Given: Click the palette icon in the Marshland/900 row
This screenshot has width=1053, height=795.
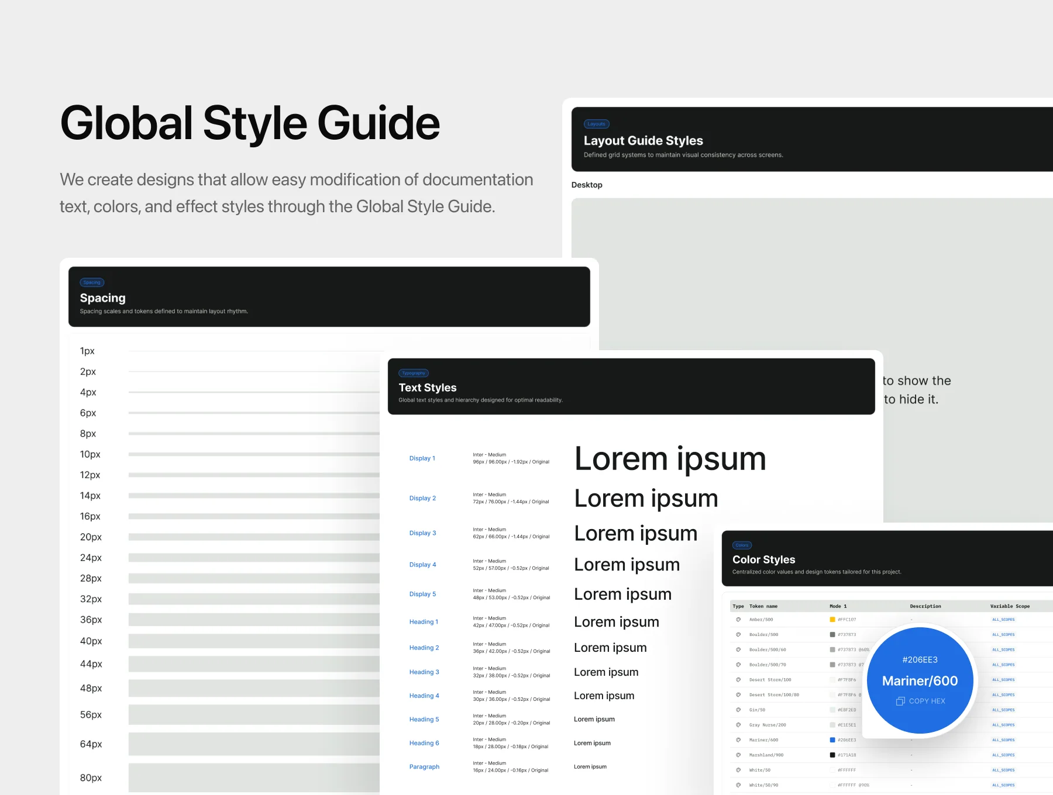Looking at the screenshot, I should point(738,755).
